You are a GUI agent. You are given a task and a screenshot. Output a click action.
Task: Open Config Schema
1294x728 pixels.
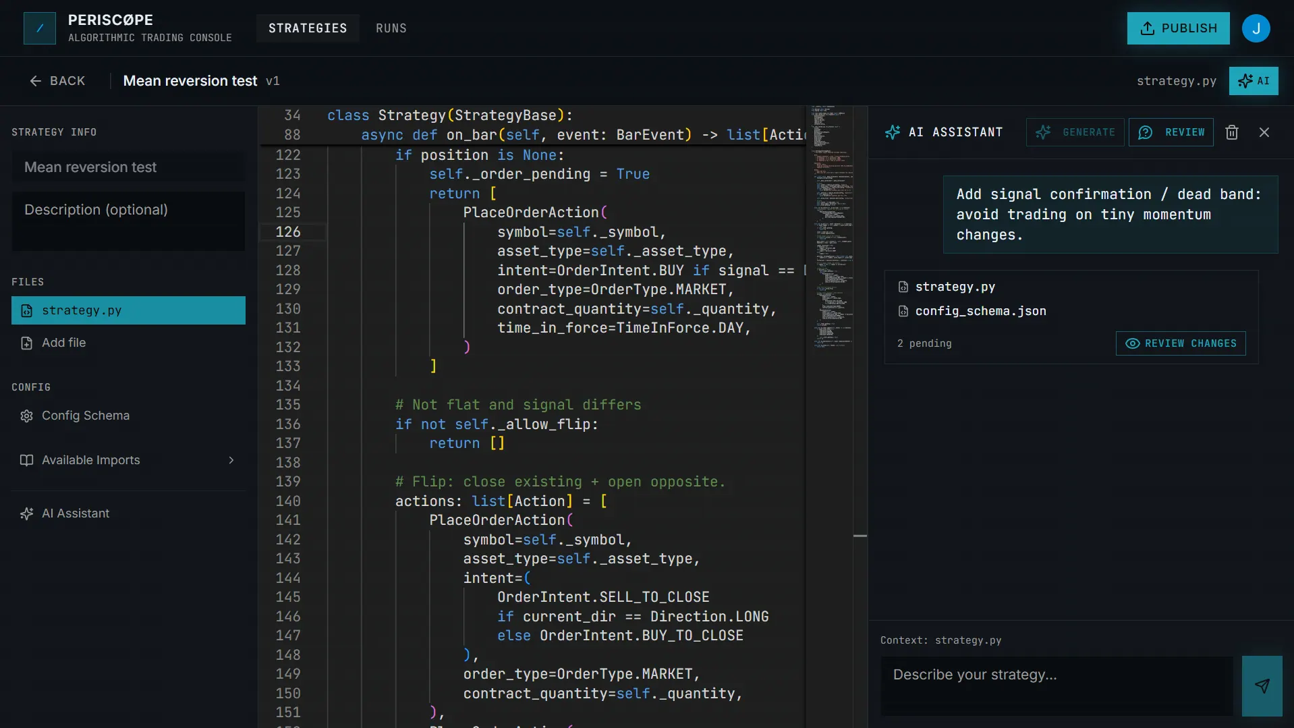[x=128, y=416]
